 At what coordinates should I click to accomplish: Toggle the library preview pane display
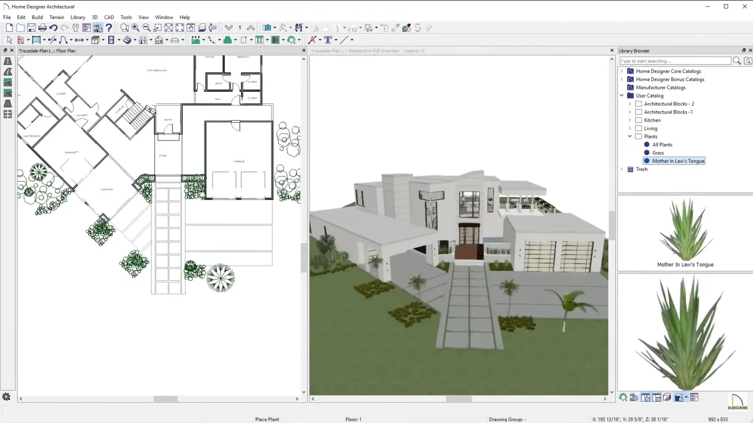click(x=657, y=398)
